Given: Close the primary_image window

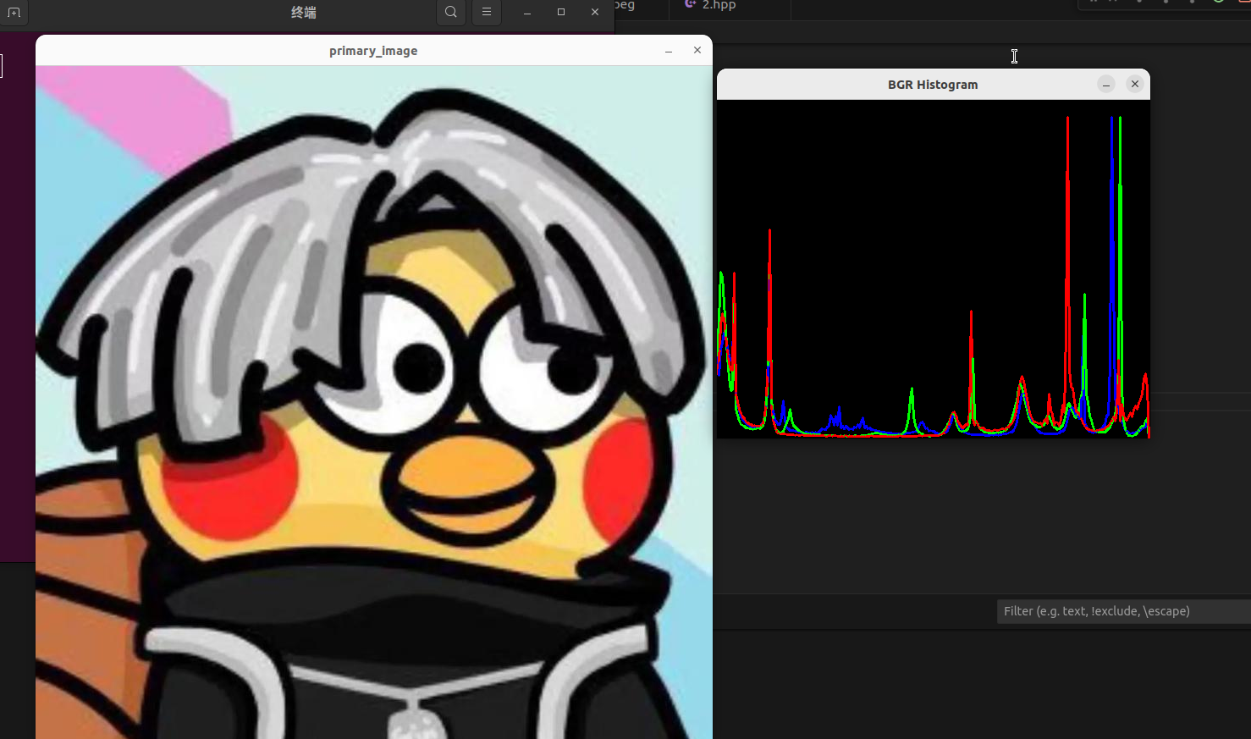Looking at the screenshot, I should (x=697, y=51).
